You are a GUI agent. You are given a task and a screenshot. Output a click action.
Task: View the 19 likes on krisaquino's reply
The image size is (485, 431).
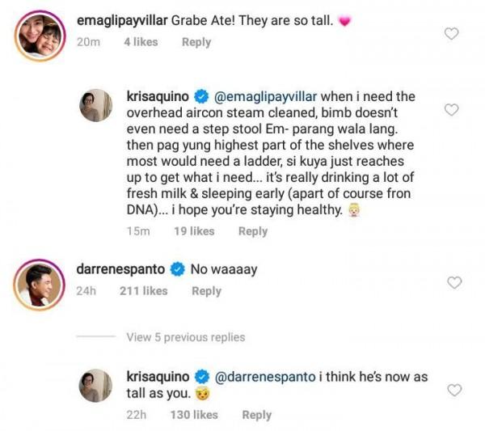tap(194, 231)
